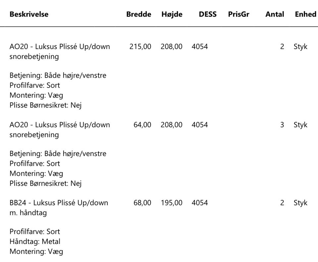Click the first Plisse Børnesikret: Nej line
Viewport: 318px width, 262px height.
tap(45, 105)
